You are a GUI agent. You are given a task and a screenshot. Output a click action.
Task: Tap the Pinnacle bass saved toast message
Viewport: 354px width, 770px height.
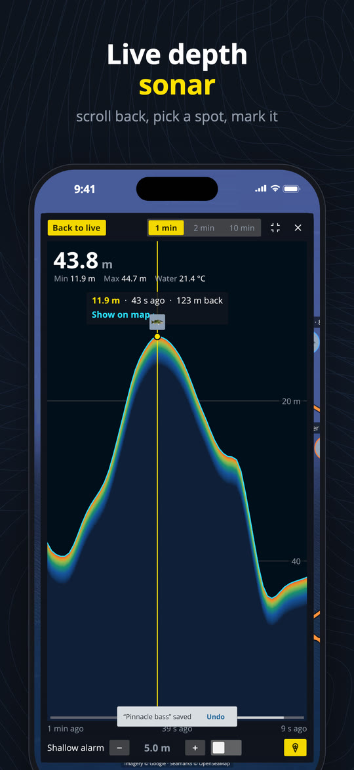157,716
